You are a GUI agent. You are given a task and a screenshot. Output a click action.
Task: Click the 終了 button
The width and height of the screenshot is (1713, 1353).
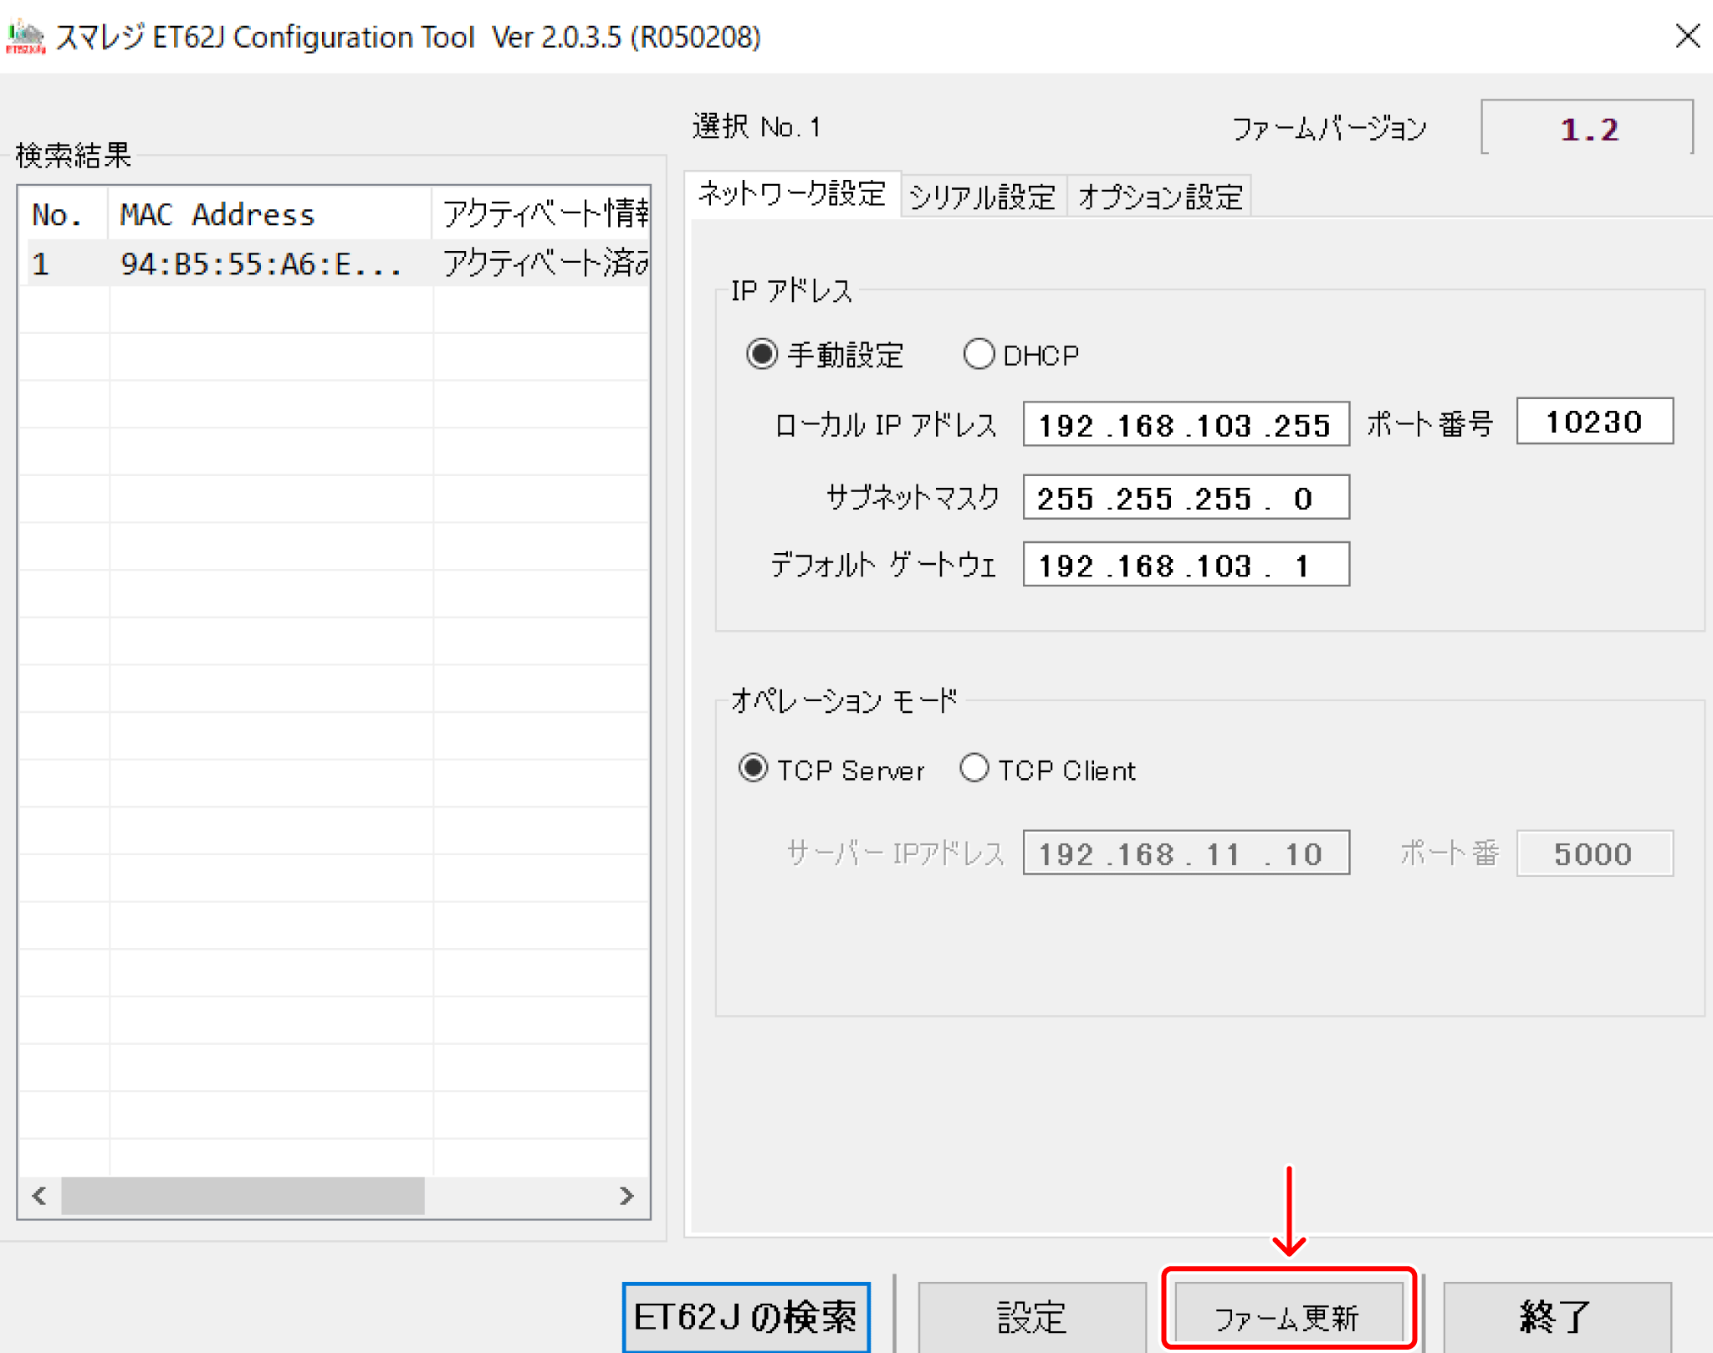point(1557,1317)
